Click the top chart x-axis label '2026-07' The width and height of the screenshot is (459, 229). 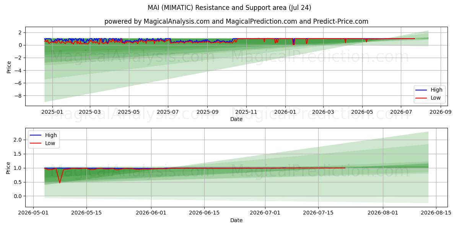pos(401,112)
